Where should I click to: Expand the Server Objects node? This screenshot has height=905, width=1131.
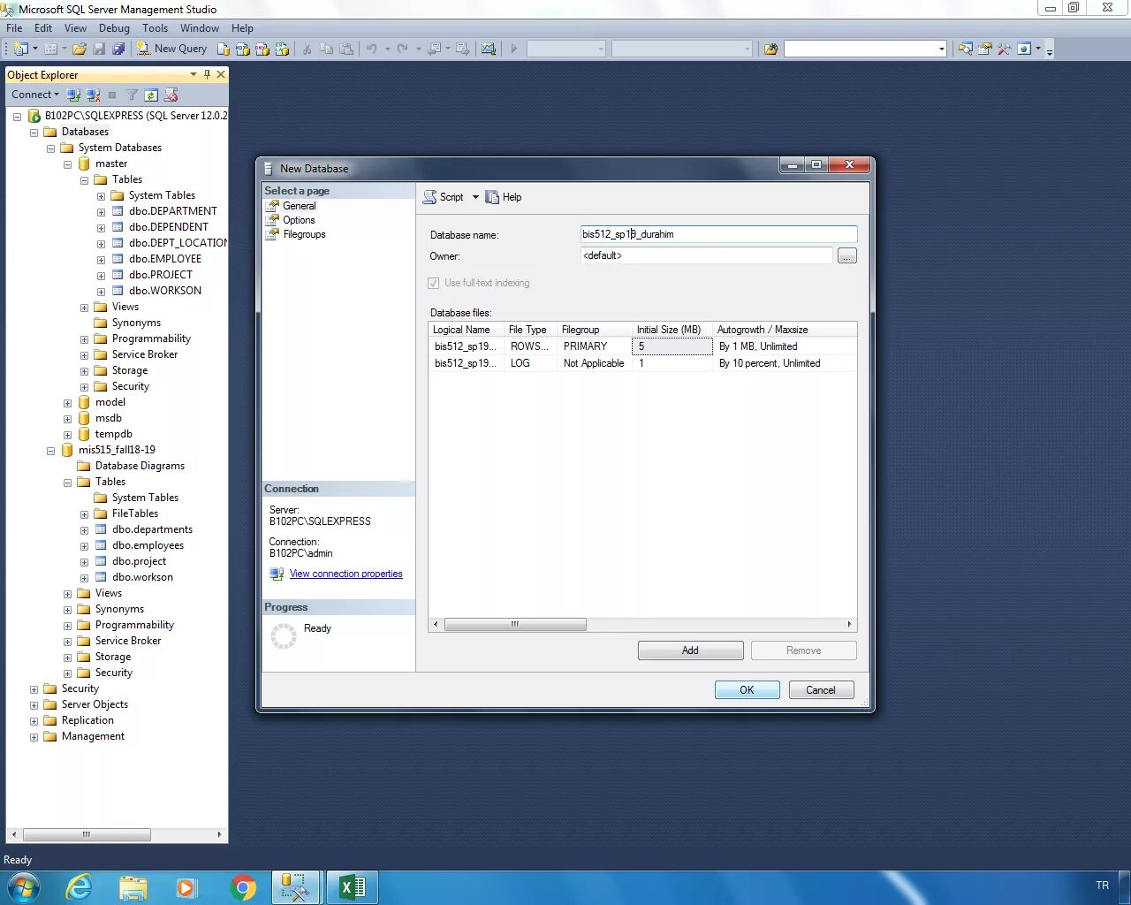pos(34,705)
